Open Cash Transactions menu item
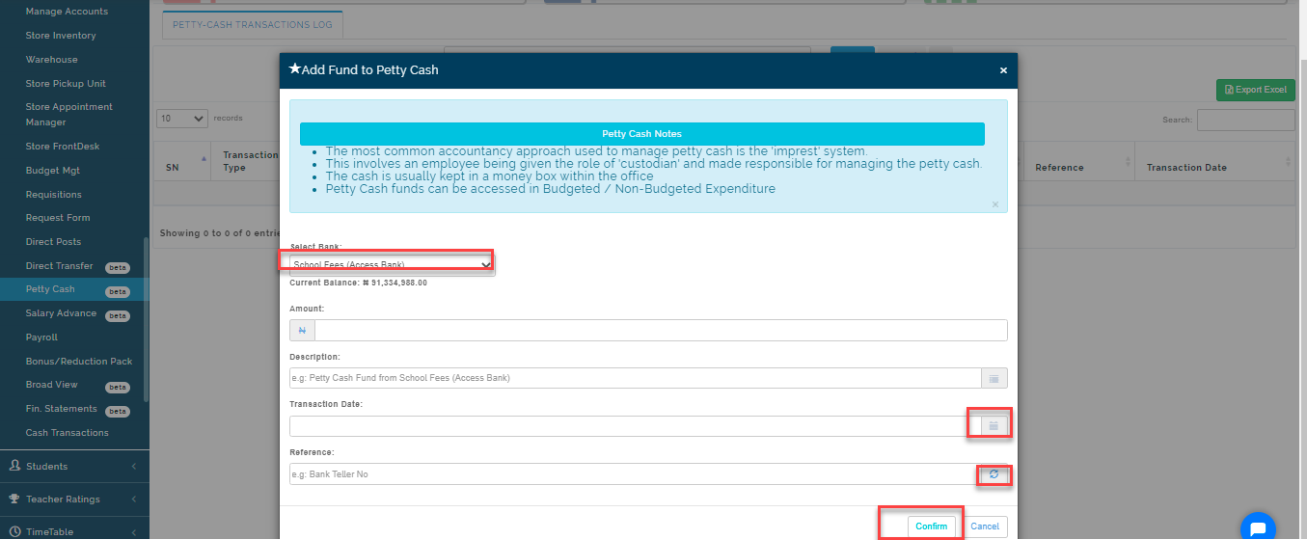Image resolution: width=1307 pixels, height=540 pixels. tap(67, 433)
